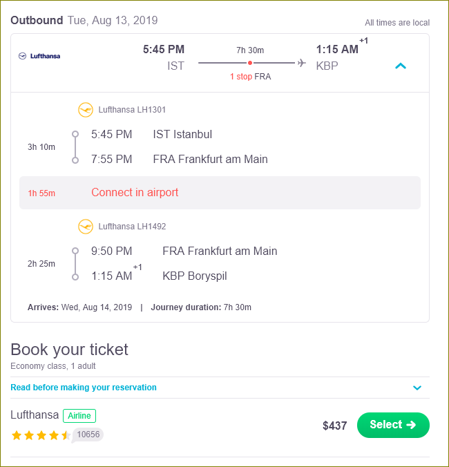Viewport: 449px width, 467px height.
Task: Click the Lufthansa LH1301 flight number
Action: tap(132, 110)
